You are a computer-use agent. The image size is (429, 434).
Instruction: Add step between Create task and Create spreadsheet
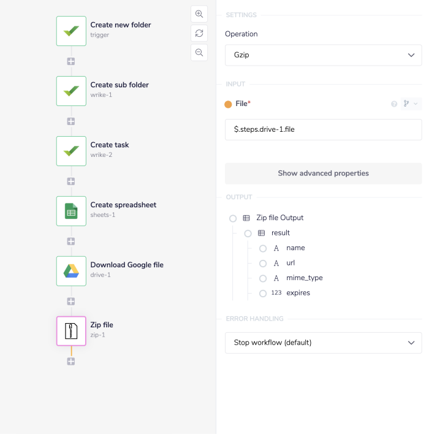71,181
